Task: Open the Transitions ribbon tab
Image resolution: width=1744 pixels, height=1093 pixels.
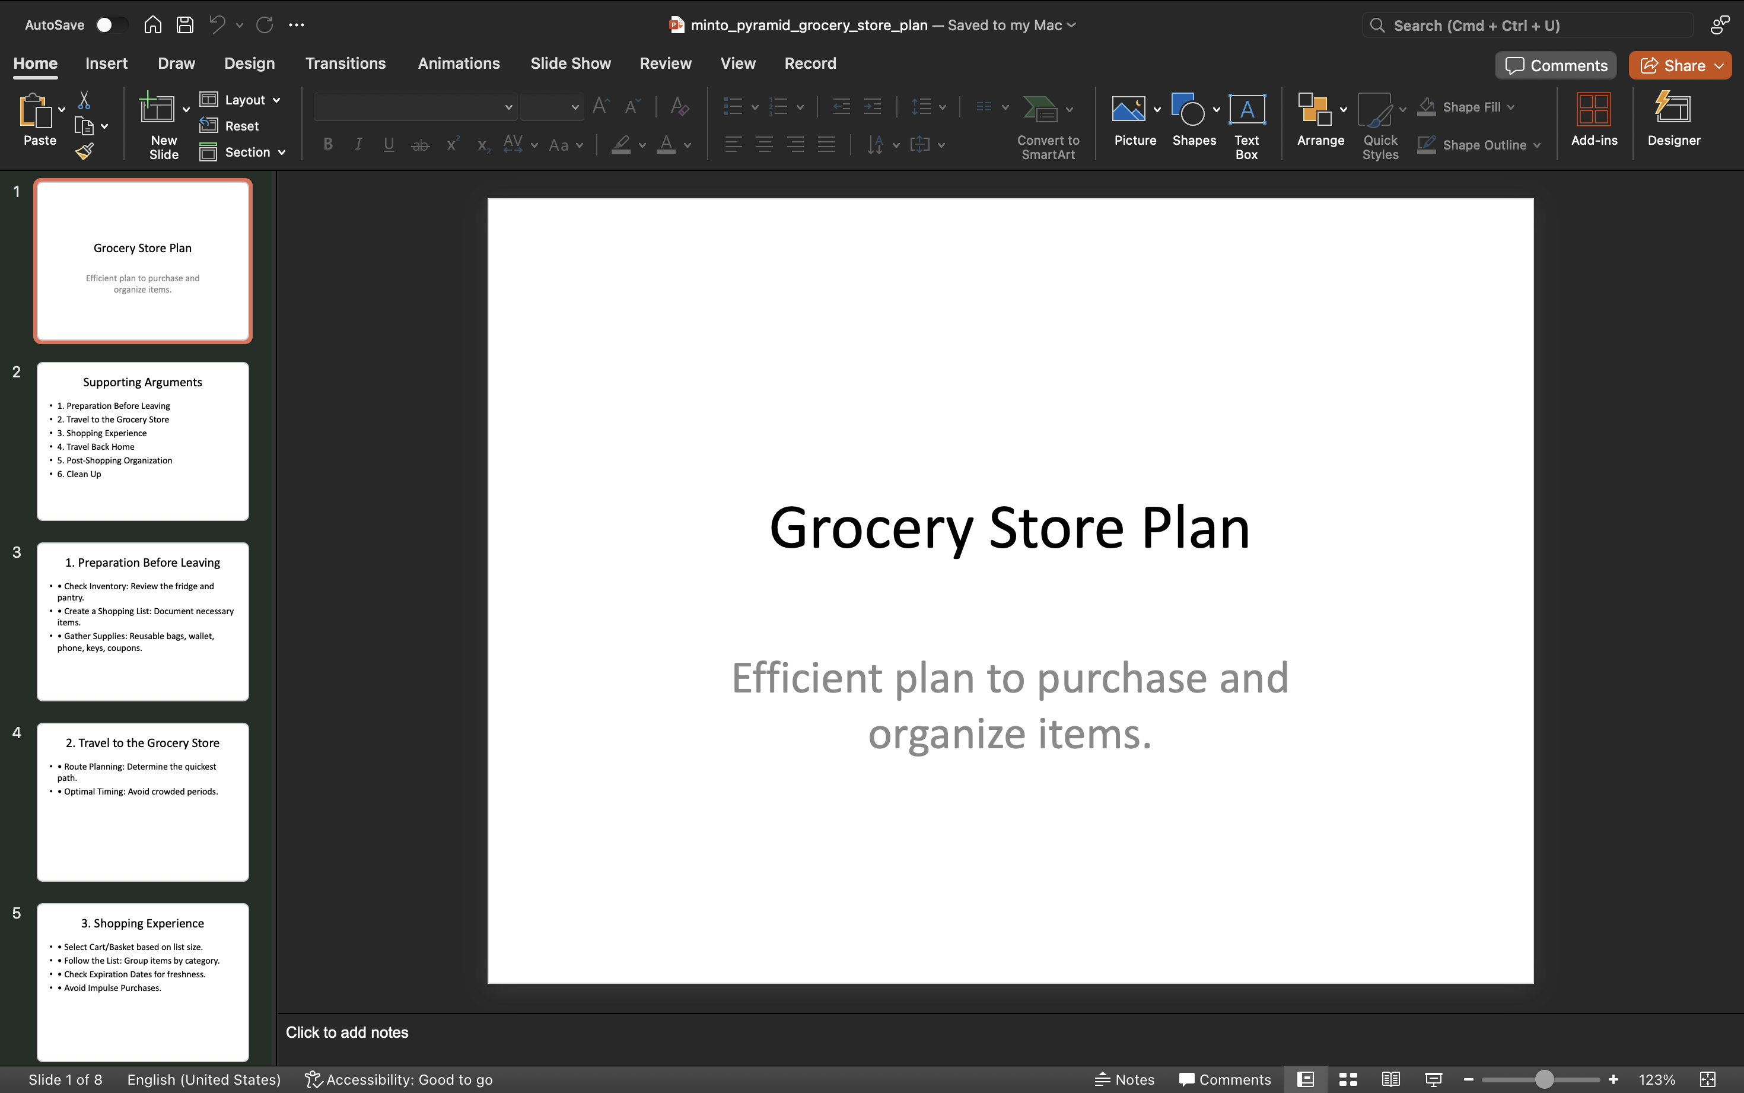Action: click(x=345, y=63)
